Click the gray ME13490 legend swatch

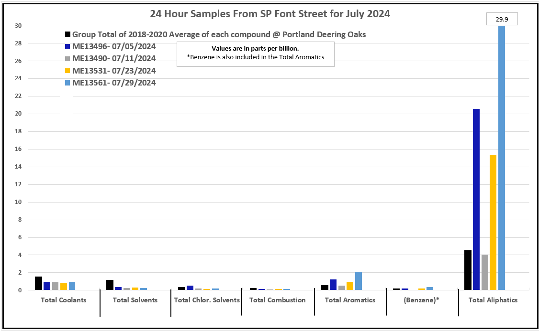[68, 59]
